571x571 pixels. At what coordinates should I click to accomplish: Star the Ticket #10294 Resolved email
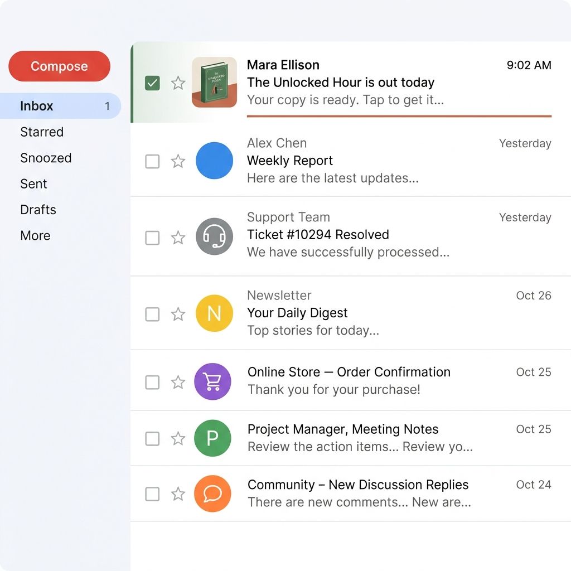(178, 238)
